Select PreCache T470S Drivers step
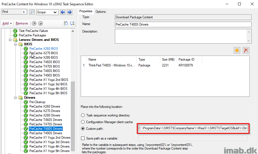 46,124
